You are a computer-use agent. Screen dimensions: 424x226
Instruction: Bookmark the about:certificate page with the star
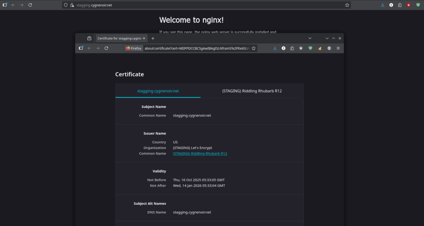[x=254, y=48]
